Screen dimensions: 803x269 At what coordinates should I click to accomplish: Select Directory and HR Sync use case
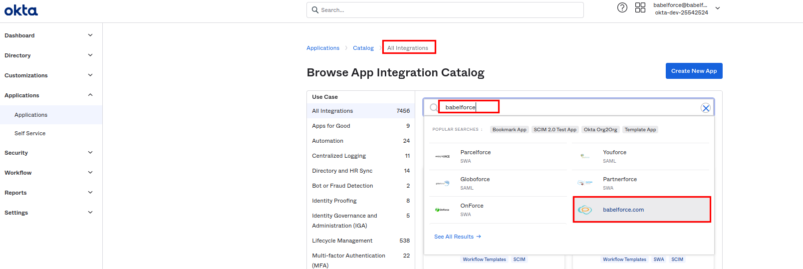point(361,171)
